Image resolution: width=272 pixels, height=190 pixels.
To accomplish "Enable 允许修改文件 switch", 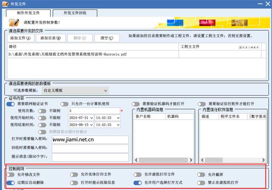I will click(x=11, y=175).
